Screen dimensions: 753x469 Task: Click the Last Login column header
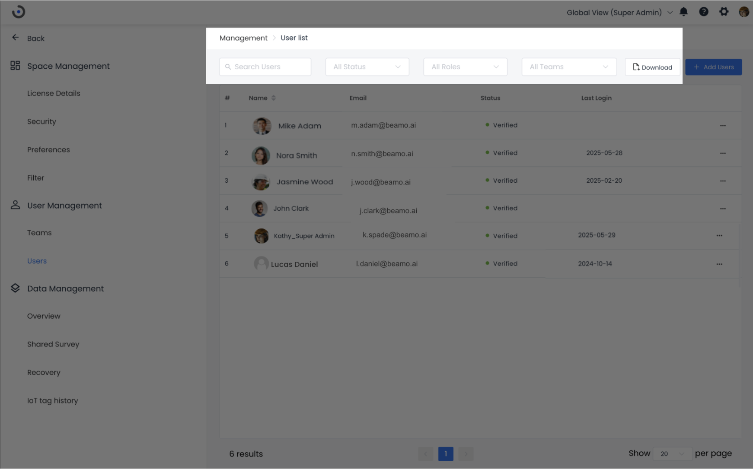pos(596,98)
